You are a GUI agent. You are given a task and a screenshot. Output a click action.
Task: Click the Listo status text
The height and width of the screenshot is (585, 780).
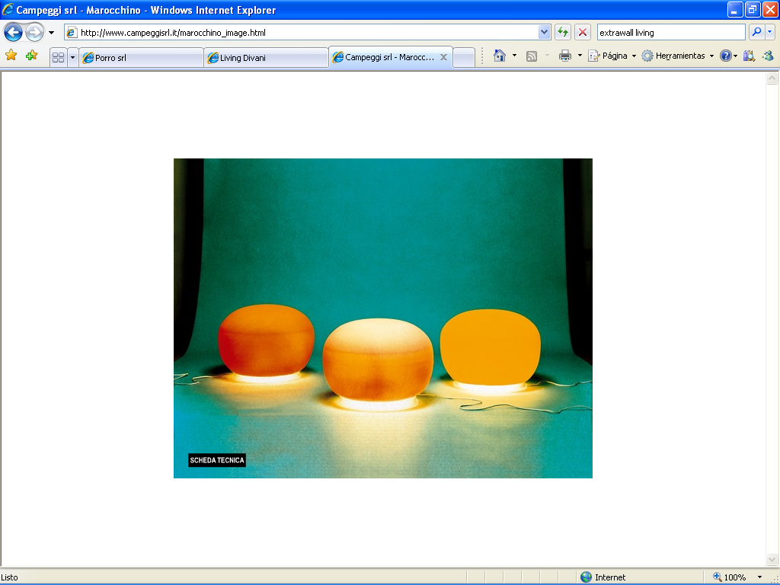[x=9, y=577]
